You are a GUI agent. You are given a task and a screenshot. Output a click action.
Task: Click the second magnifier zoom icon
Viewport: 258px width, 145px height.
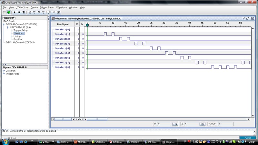54,12
